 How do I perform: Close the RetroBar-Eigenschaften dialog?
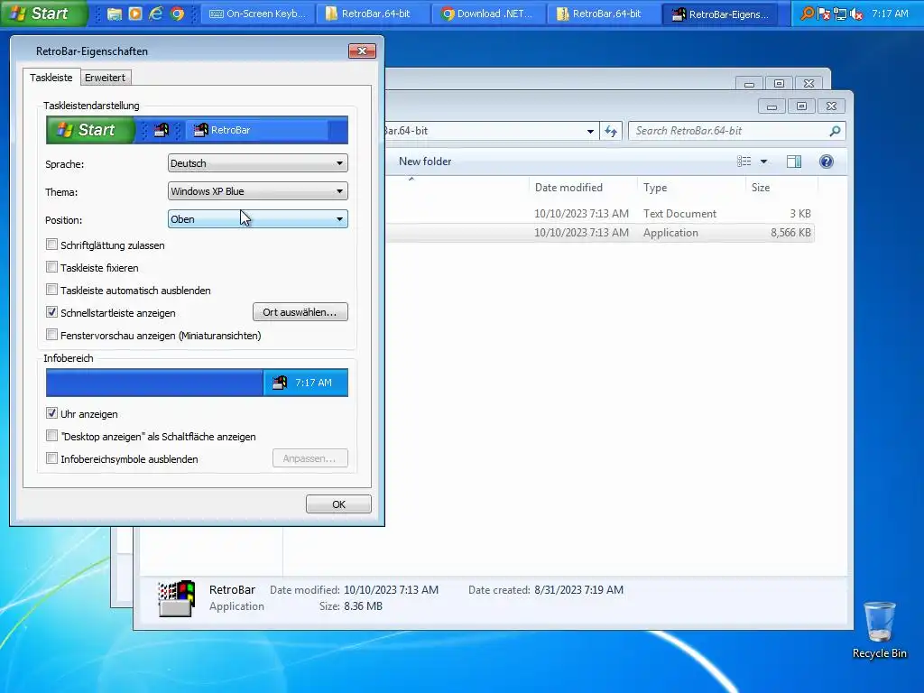pyautogui.click(x=362, y=51)
